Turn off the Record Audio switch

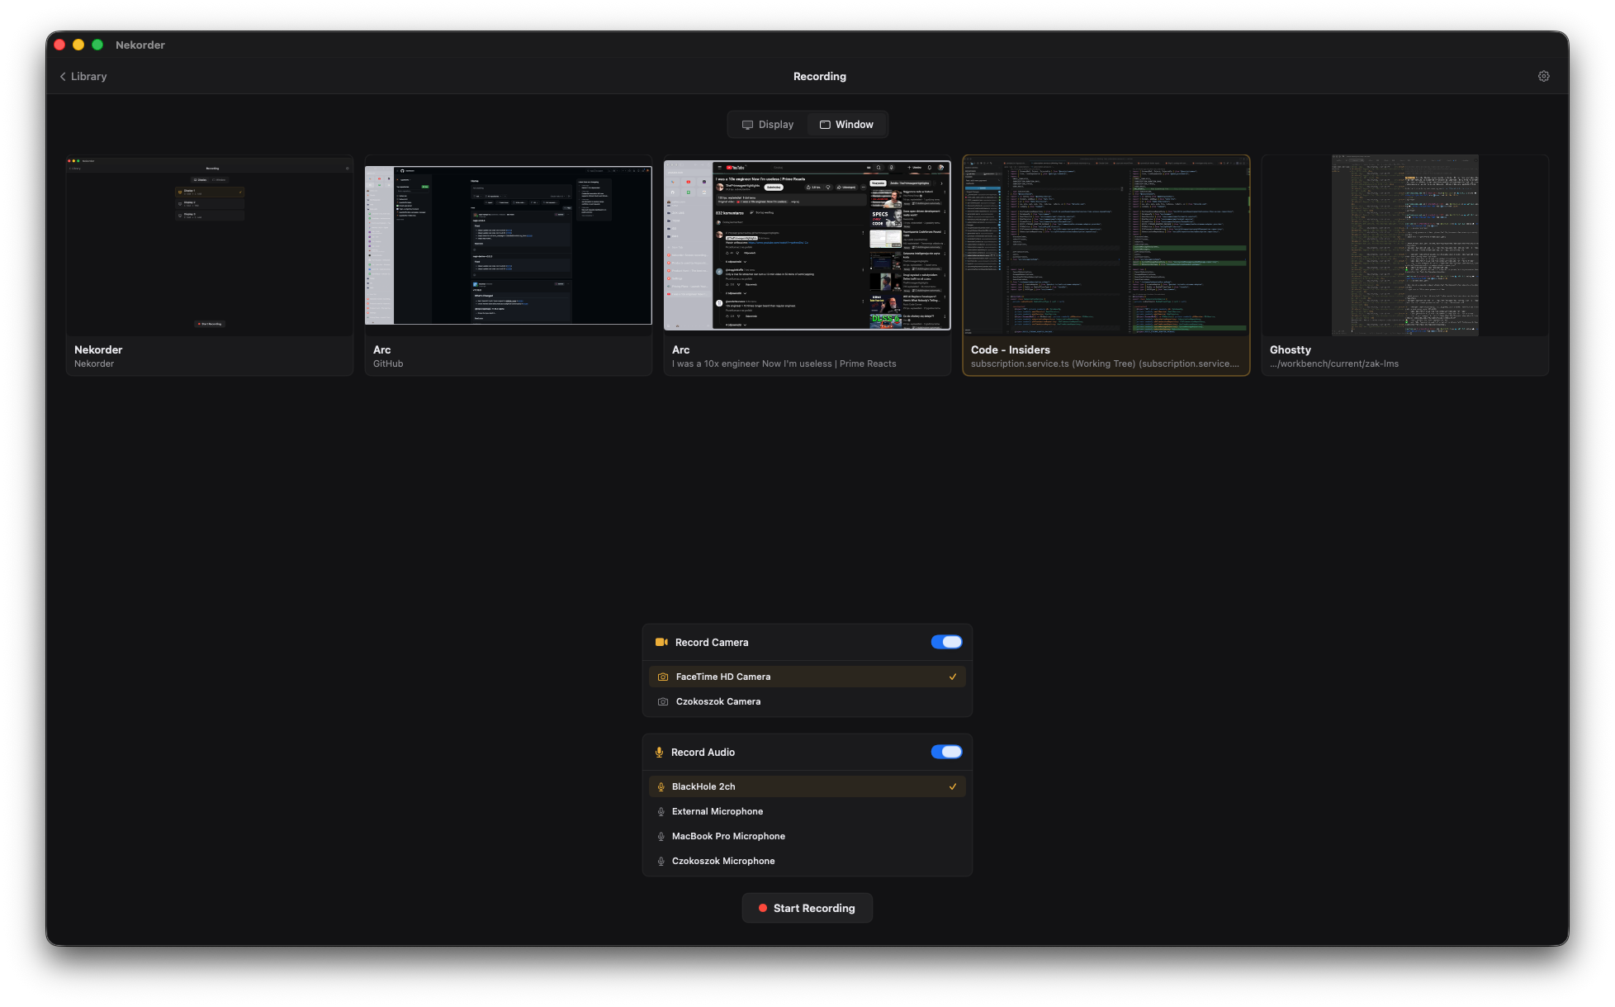(946, 752)
